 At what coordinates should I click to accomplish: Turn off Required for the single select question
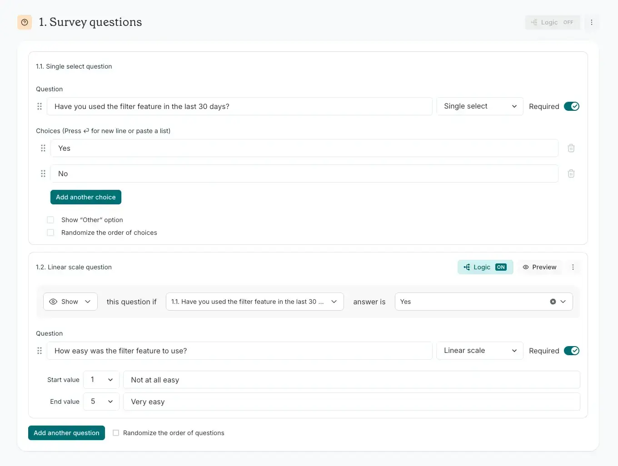tap(572, 106)
